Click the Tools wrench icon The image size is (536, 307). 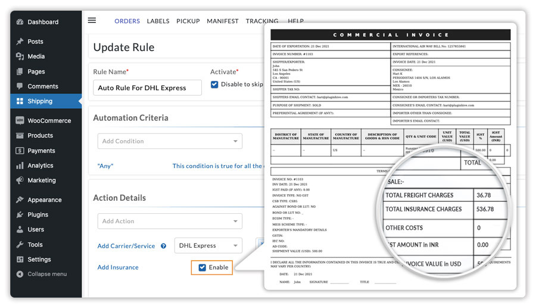click(20, 244)
